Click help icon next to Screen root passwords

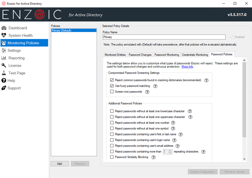coord(147,92)
